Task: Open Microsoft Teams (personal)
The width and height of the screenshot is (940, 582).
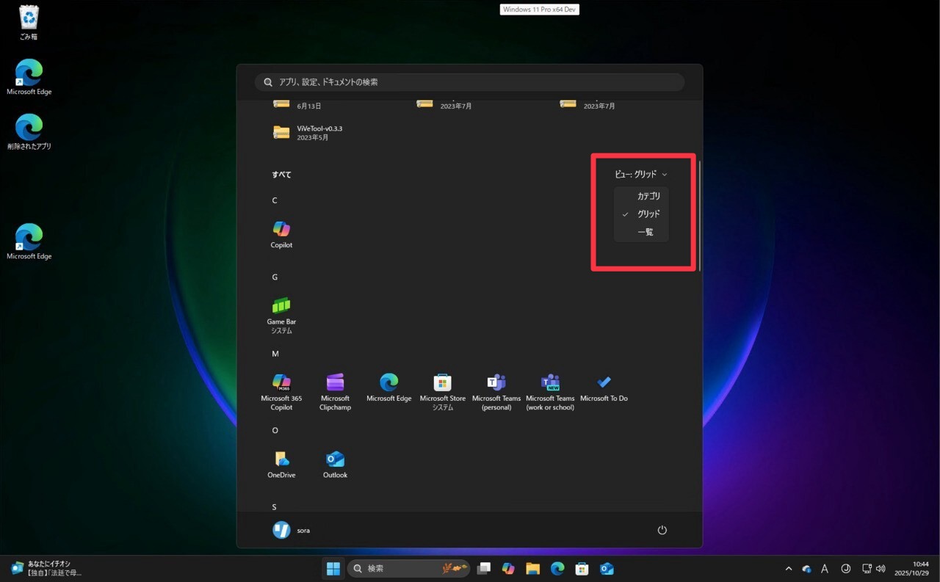Action: [496, 388]
